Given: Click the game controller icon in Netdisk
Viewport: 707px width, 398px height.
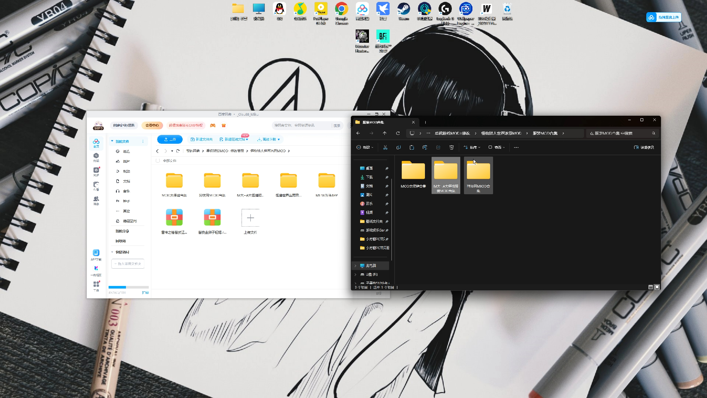Looking at the screenshot, I should pyautogui.click(x=213, y=125).
